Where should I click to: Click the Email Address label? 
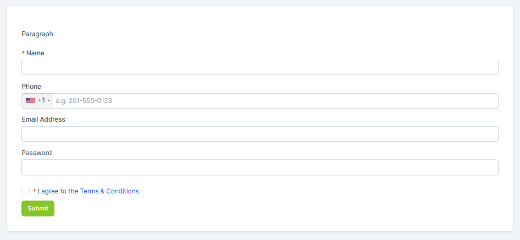[43, 119]
